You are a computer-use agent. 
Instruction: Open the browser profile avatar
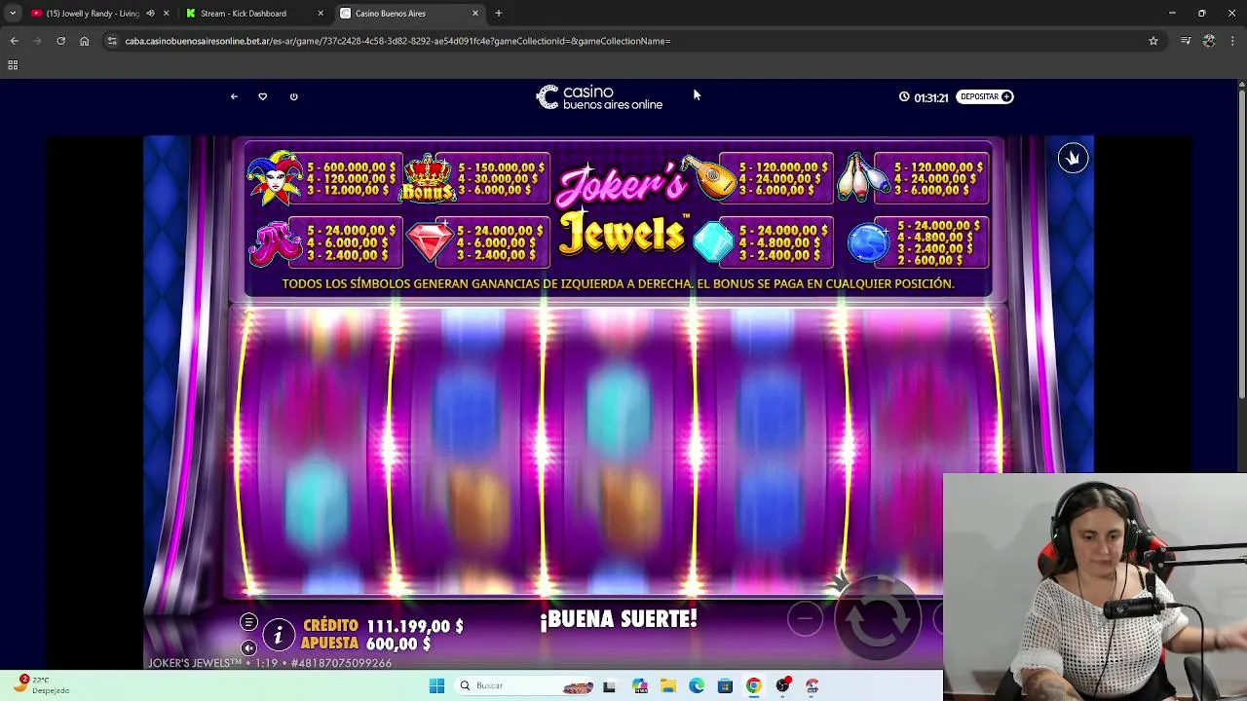1209,41
